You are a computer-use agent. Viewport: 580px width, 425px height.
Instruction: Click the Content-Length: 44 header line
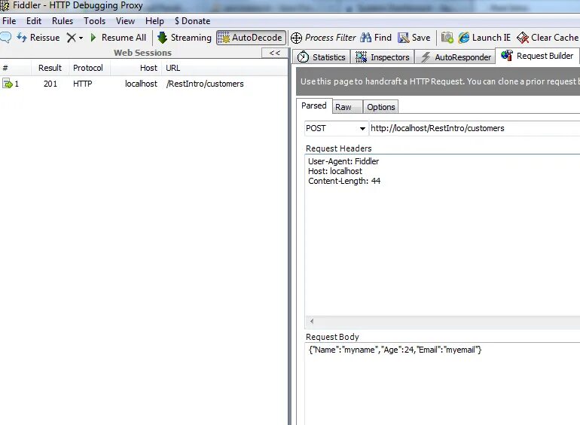coord(344,181)
